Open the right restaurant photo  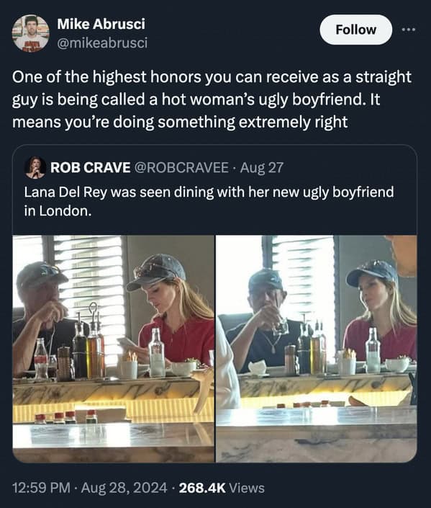[317, 349]
